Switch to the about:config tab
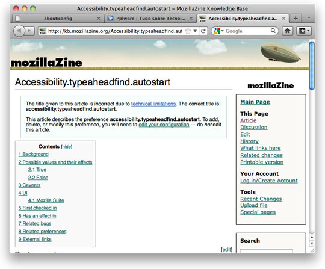 coord(58,19)
